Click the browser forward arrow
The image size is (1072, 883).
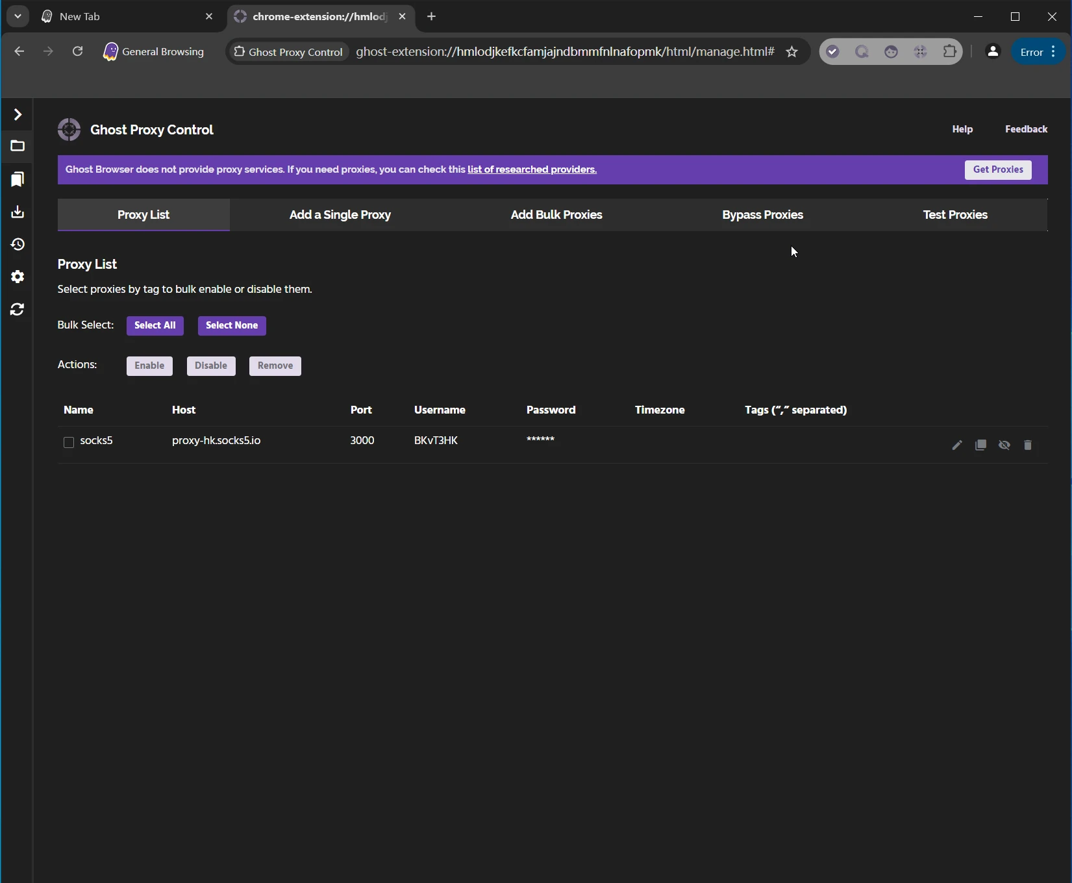point(48,51)
